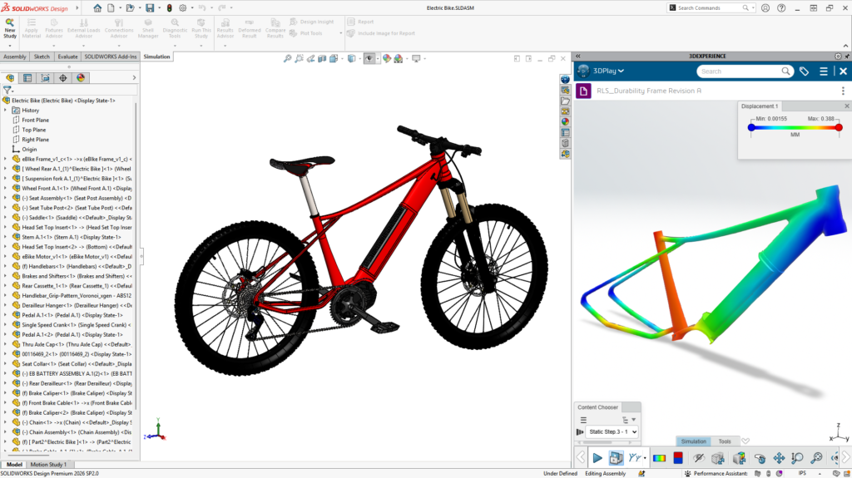
Task: Click the left arrow to scroll the 3DPlay toolbar
Action: 580,458
